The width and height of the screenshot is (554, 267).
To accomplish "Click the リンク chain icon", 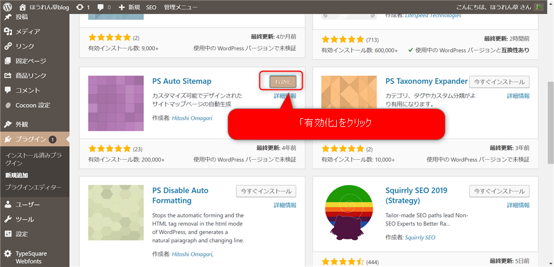I will (8, 46).
